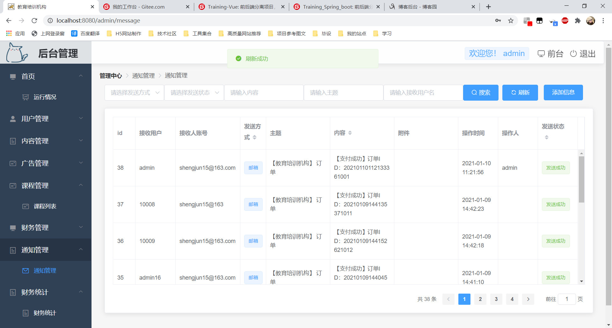Image resolution: width=612 pixels, height=328 pixels.
Task: Open the 课程列表 submenu item
Action: (x=46, y=206)
